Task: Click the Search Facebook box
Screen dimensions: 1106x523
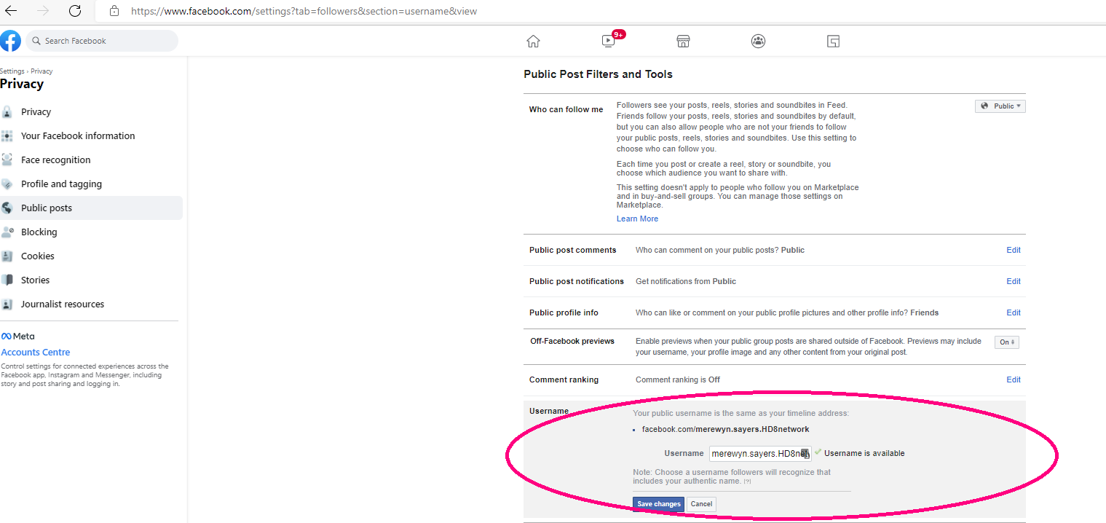Action: 106,41
